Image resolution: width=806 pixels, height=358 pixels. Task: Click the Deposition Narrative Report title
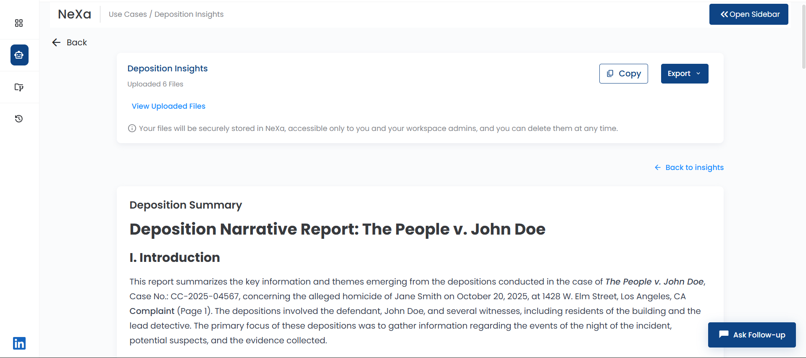pyautogui.click(x=337, y=229)
